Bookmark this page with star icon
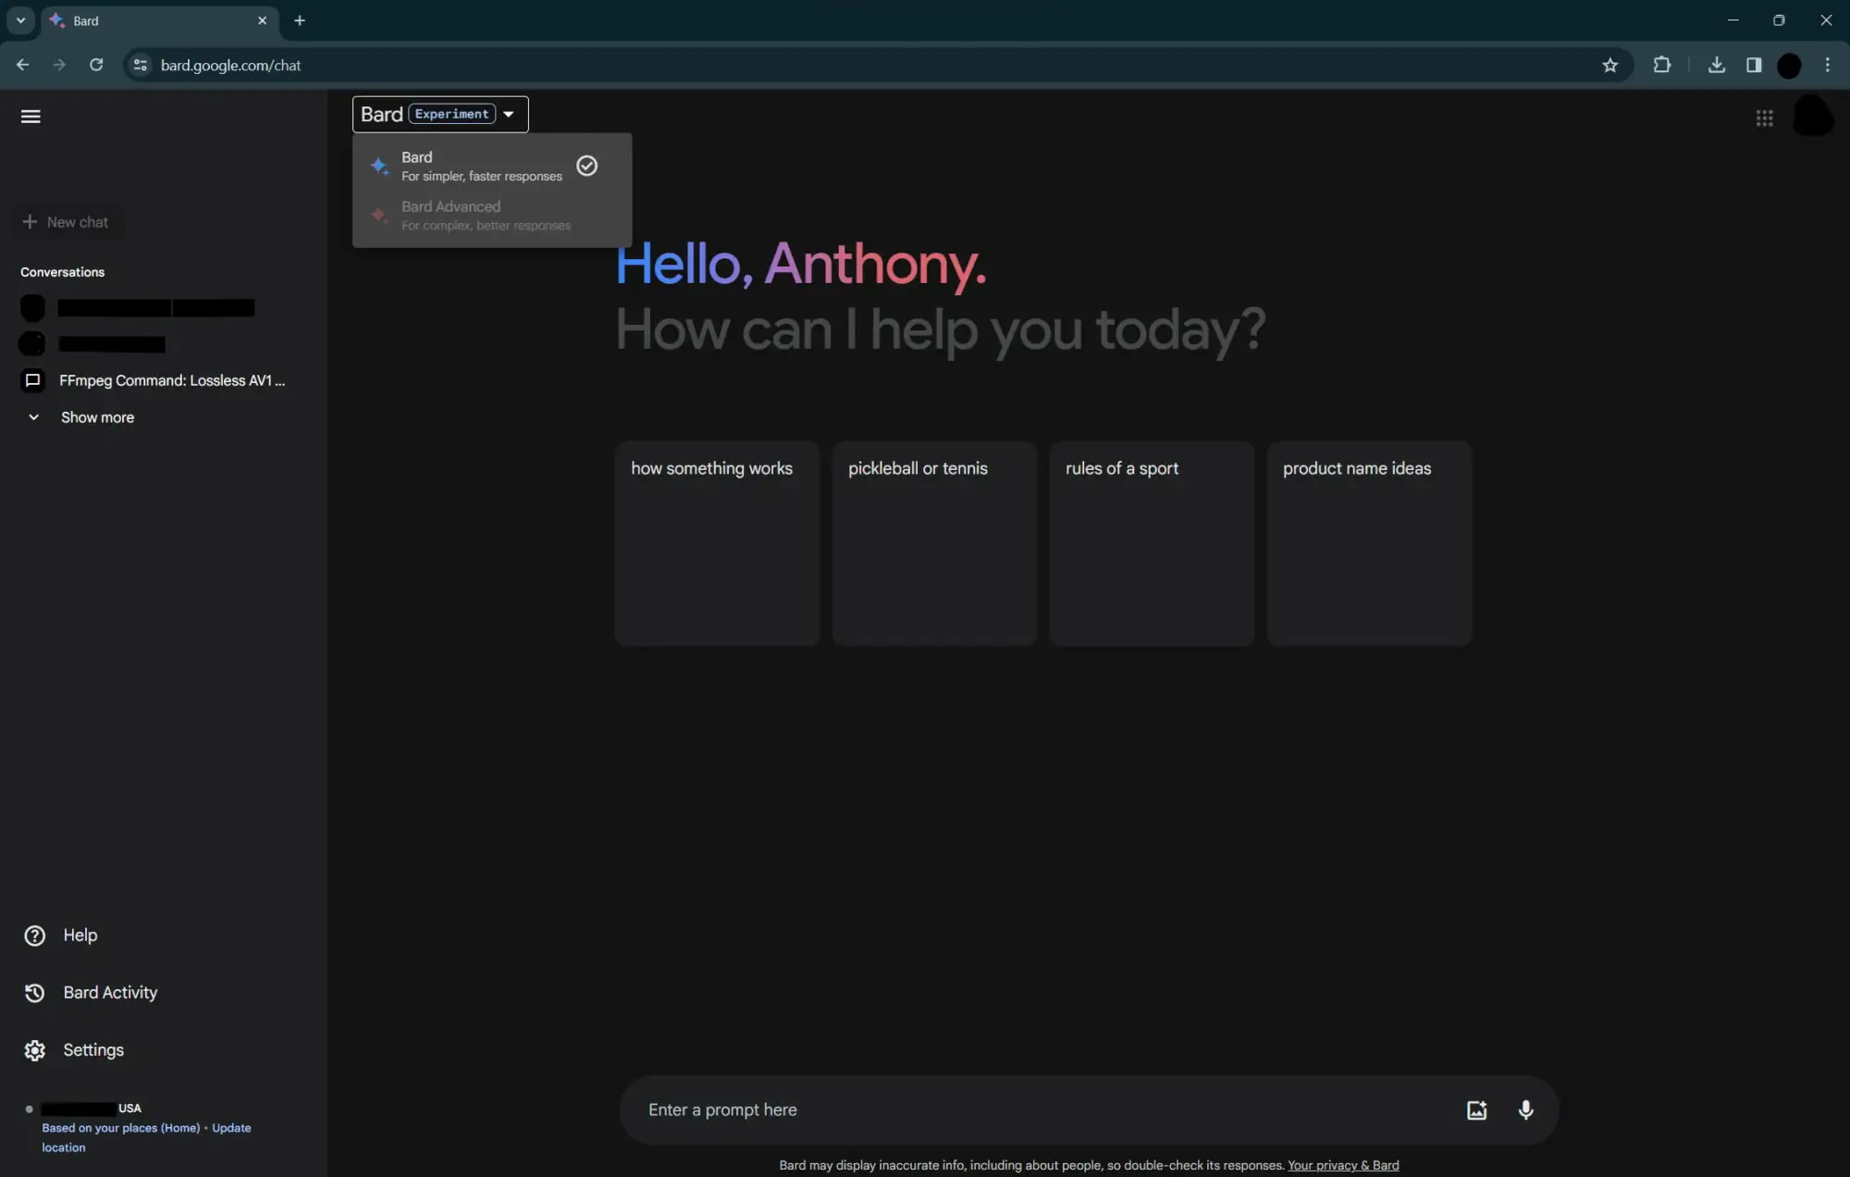This screenshot has height=1177, width=1850. 1609,65
